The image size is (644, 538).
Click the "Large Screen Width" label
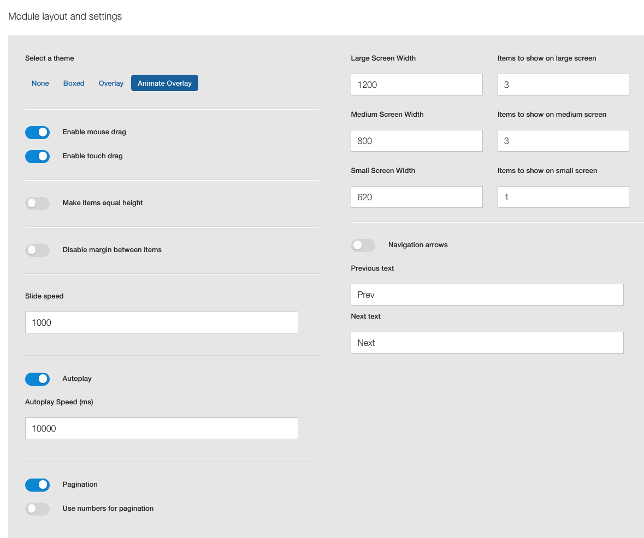pos(383,58)
